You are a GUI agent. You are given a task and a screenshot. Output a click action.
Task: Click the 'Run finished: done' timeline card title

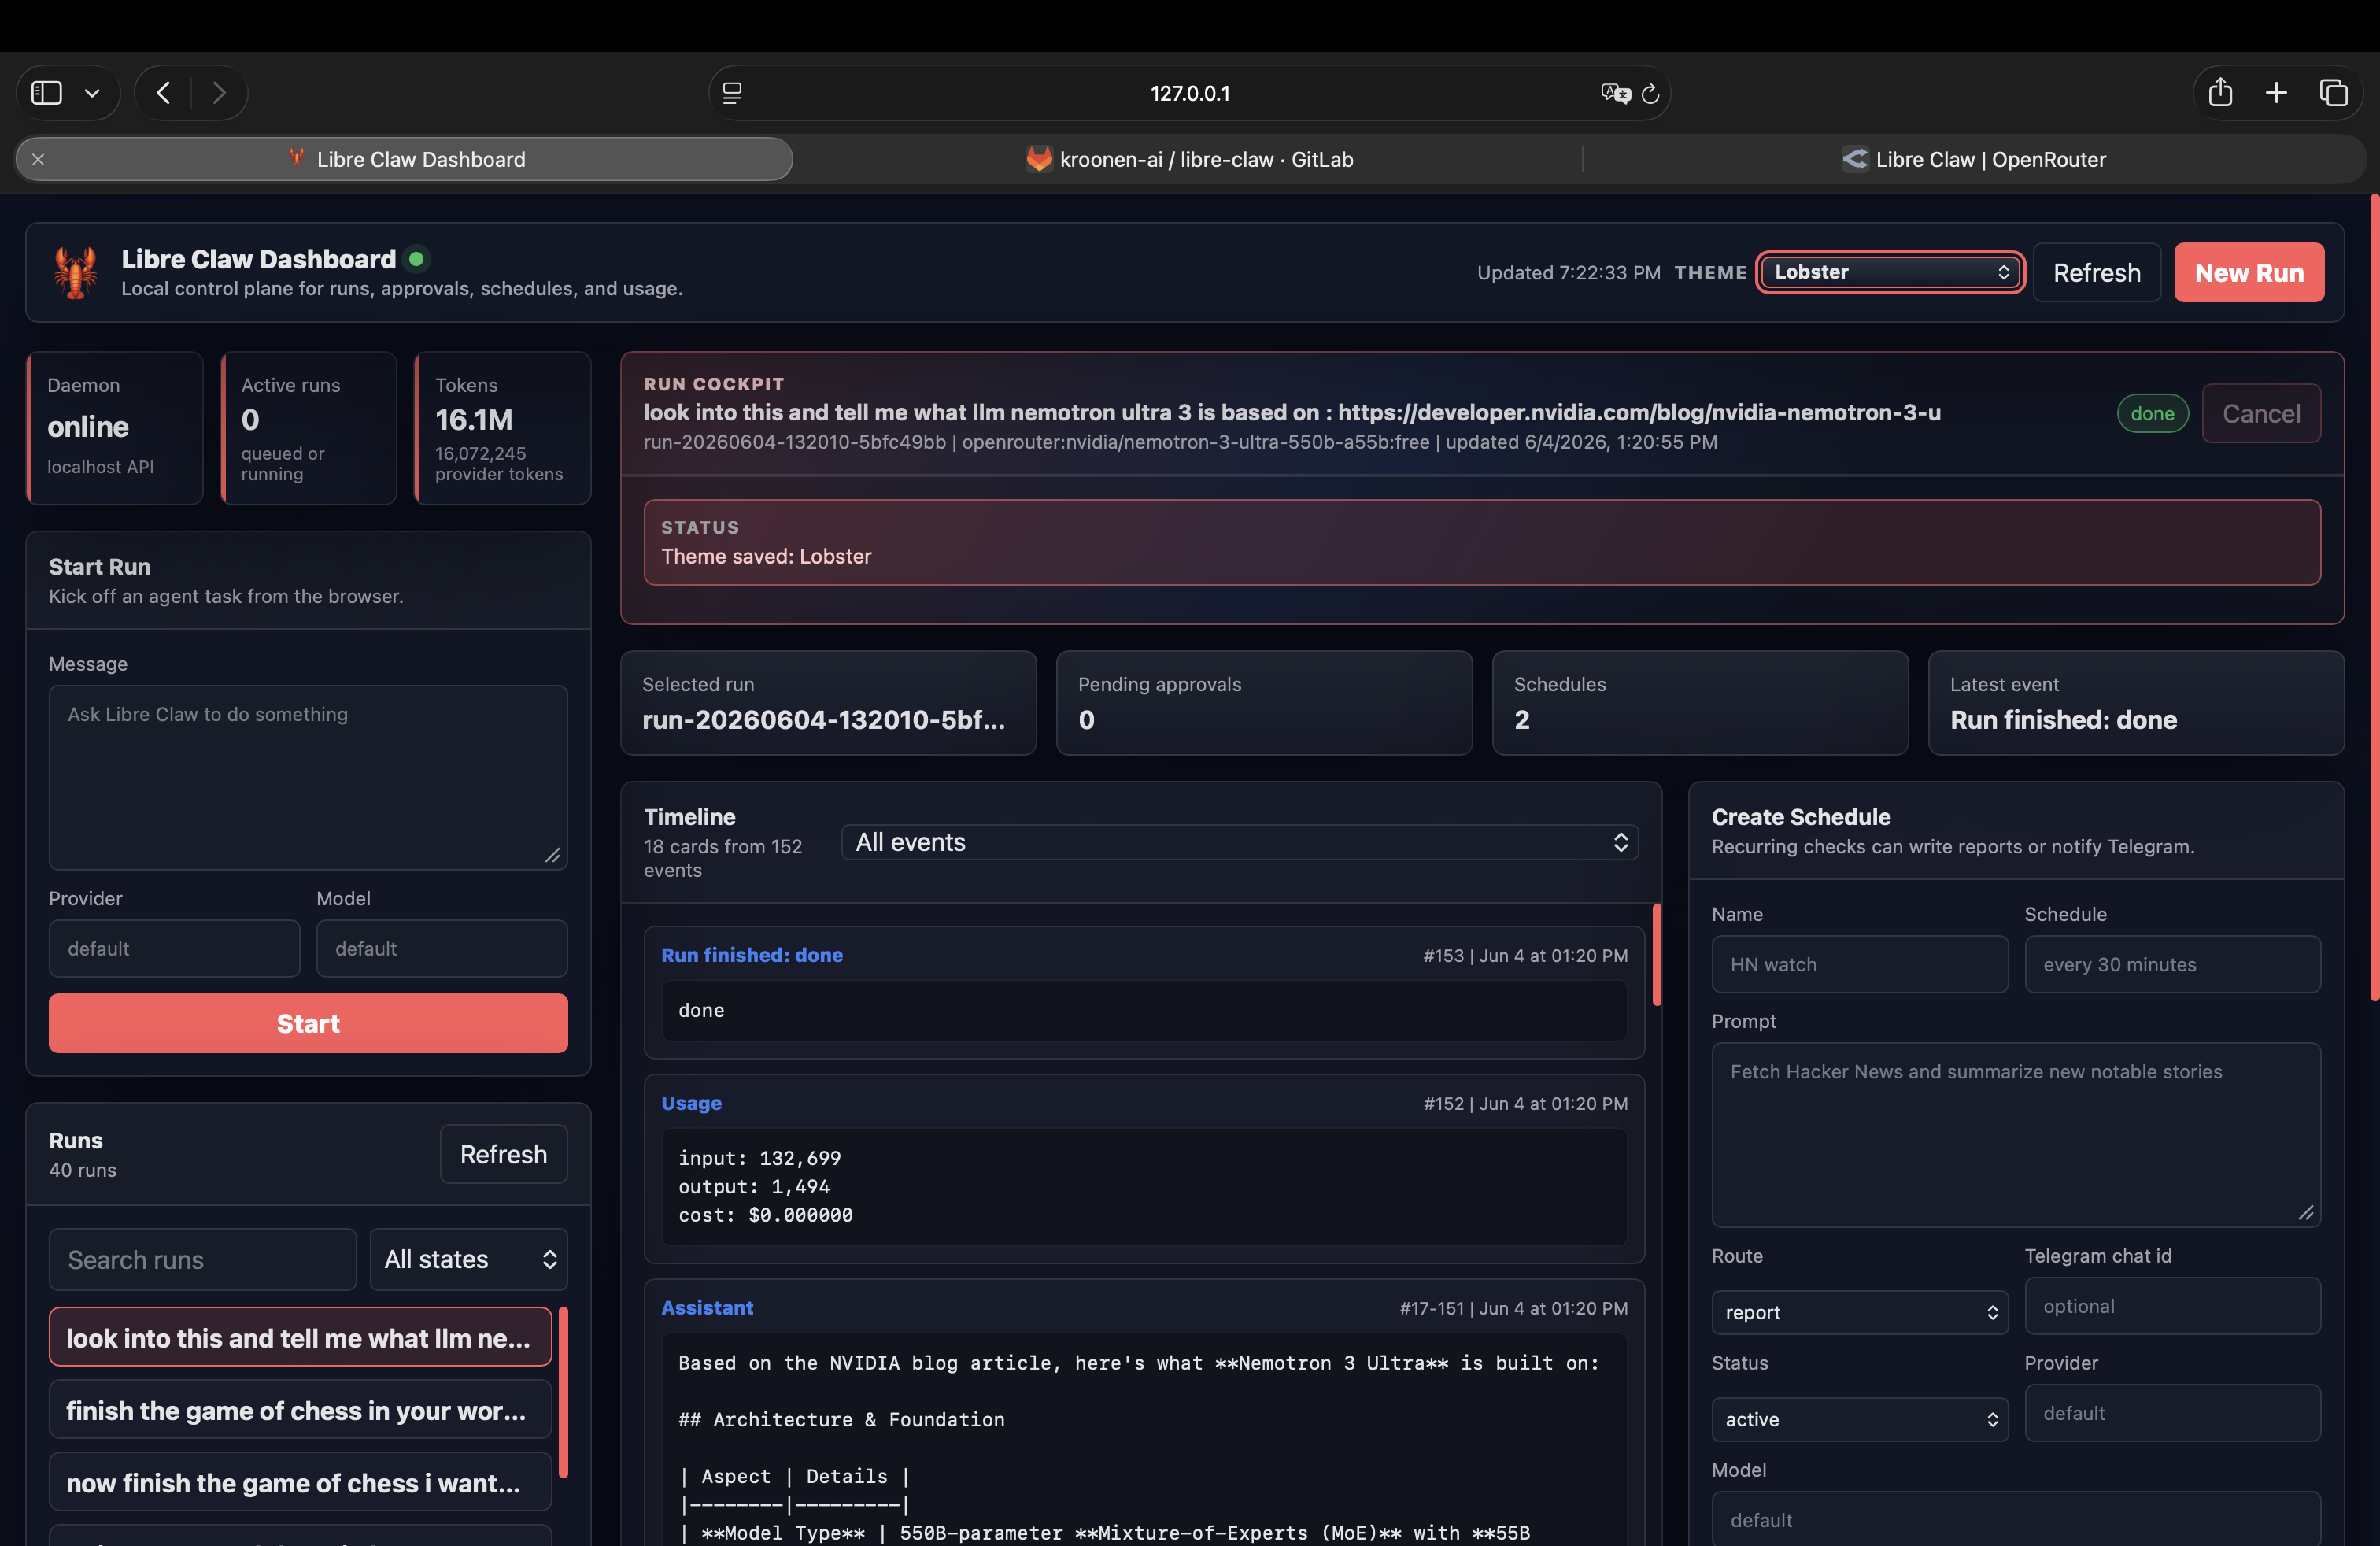[751, 955]
